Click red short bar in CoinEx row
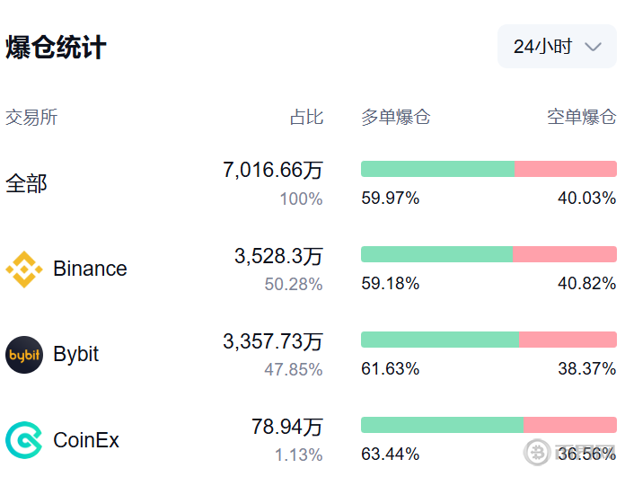 tap(570, 425)
